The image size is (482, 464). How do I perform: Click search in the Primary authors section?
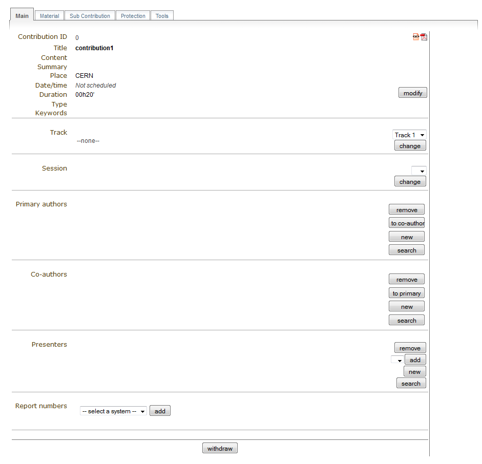(x=407, y=250)
